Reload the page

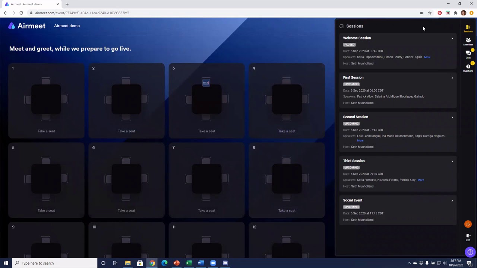pos(21,13)
